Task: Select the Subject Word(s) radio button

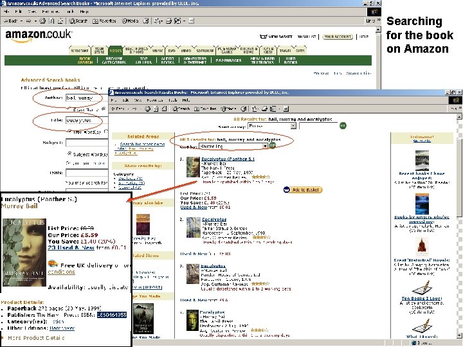Action: 69,154
